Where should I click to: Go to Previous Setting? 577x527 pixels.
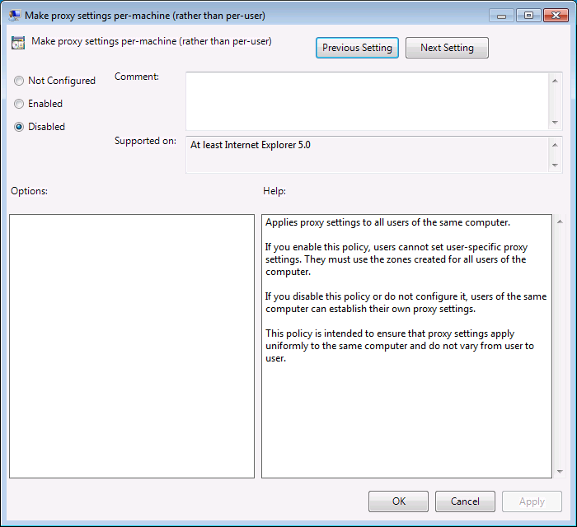357,48
